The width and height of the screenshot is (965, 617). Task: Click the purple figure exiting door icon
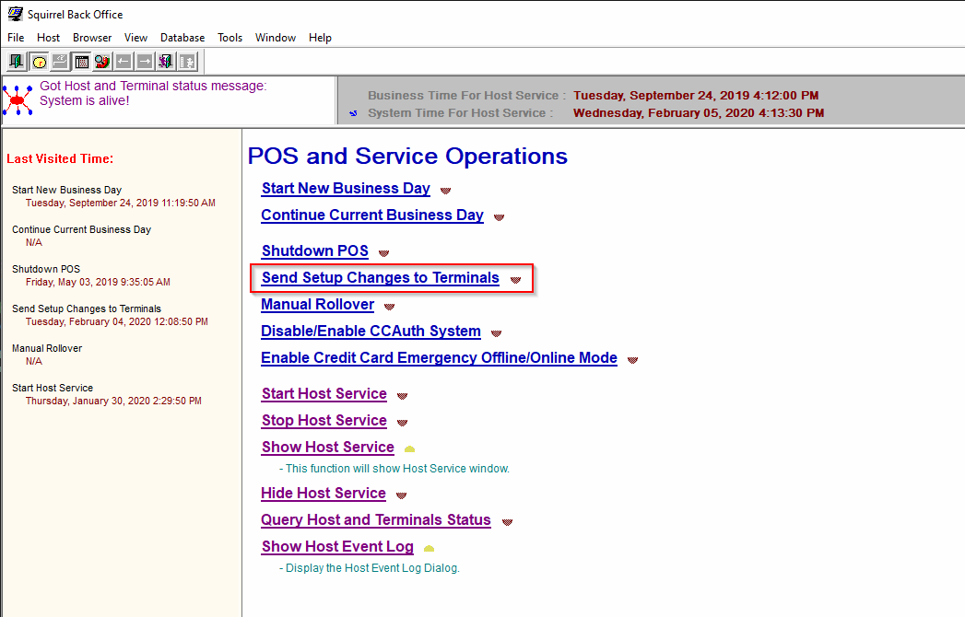click(x=166, y=62)
